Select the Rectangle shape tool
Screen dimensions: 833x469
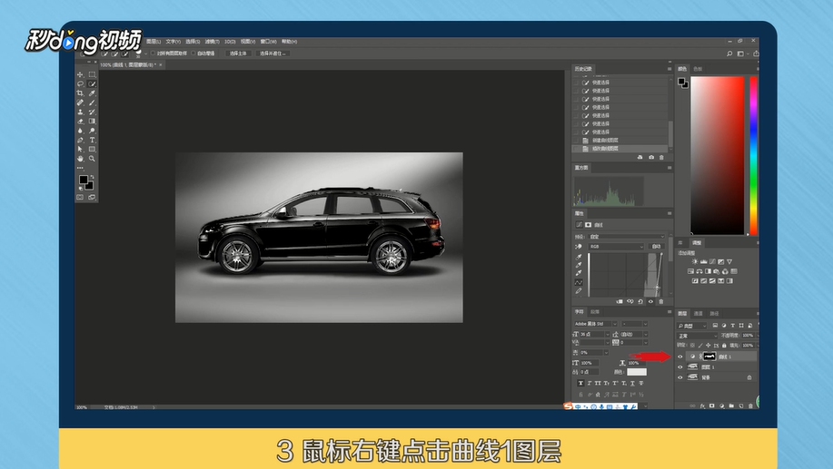click(x=92, y=149)
